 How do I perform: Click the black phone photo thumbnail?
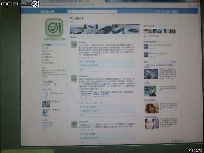tap(133, 29)
